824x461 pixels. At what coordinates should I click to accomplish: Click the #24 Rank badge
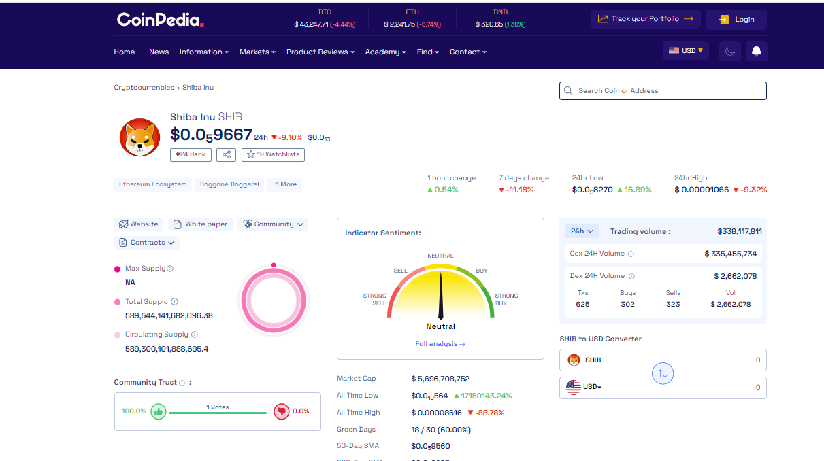[x=191, y=155]
